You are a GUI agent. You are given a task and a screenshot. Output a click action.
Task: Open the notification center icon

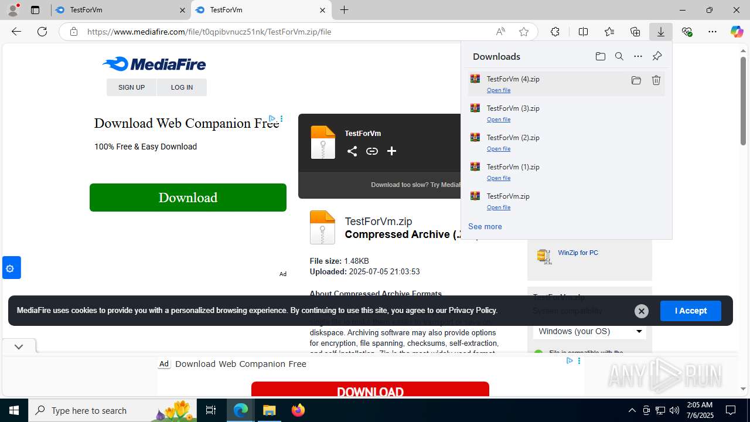tap(731, 410)
